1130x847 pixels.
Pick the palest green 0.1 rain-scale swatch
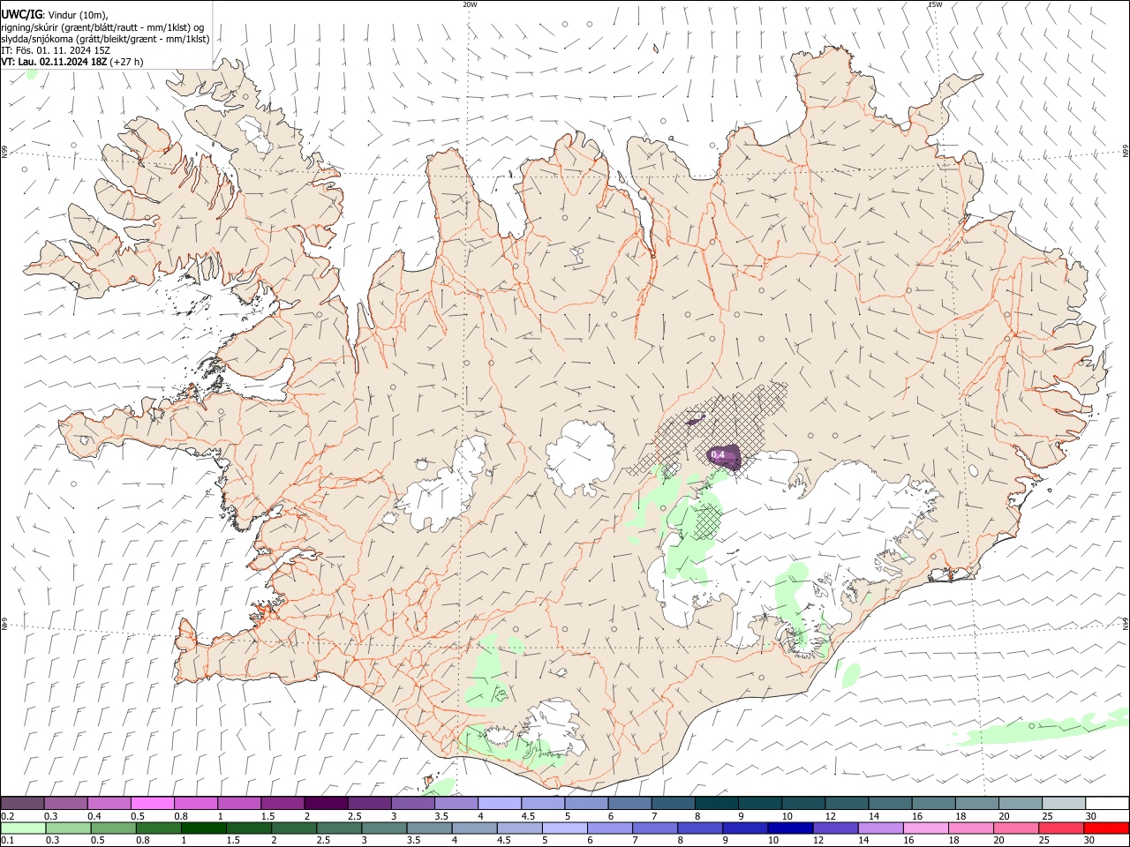click(23, 828)
